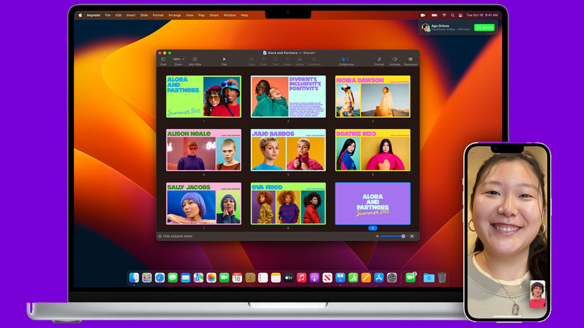Select the Moira Dawson slide thumbnail

[x=373, y=96]
